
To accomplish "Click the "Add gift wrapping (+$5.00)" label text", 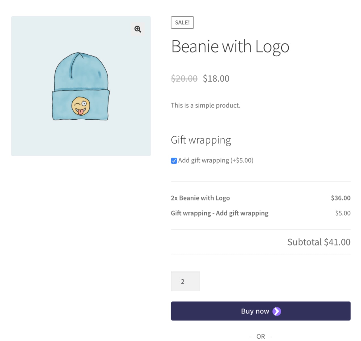I will coord(215,161).
